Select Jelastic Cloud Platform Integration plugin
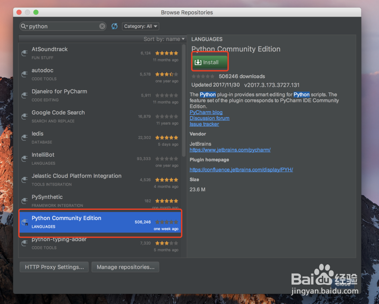The height and width of the screenshot is (304, 379). pos(100,180)
